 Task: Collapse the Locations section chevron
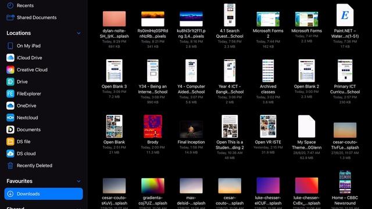click(x=78, y=33)
